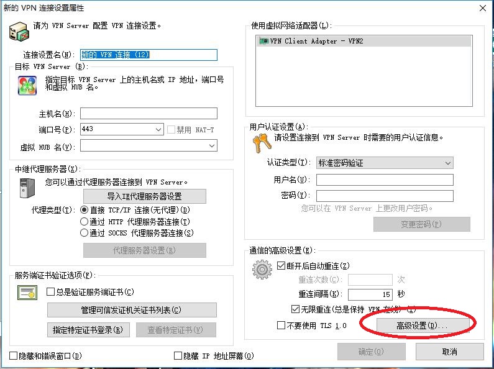
Task: Click the server certificate icon
Action: coord(29,293)
